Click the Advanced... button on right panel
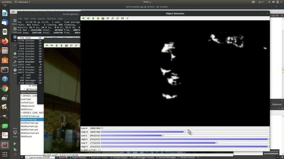This screenshot has width=284, height=159. tap(277, 104)
